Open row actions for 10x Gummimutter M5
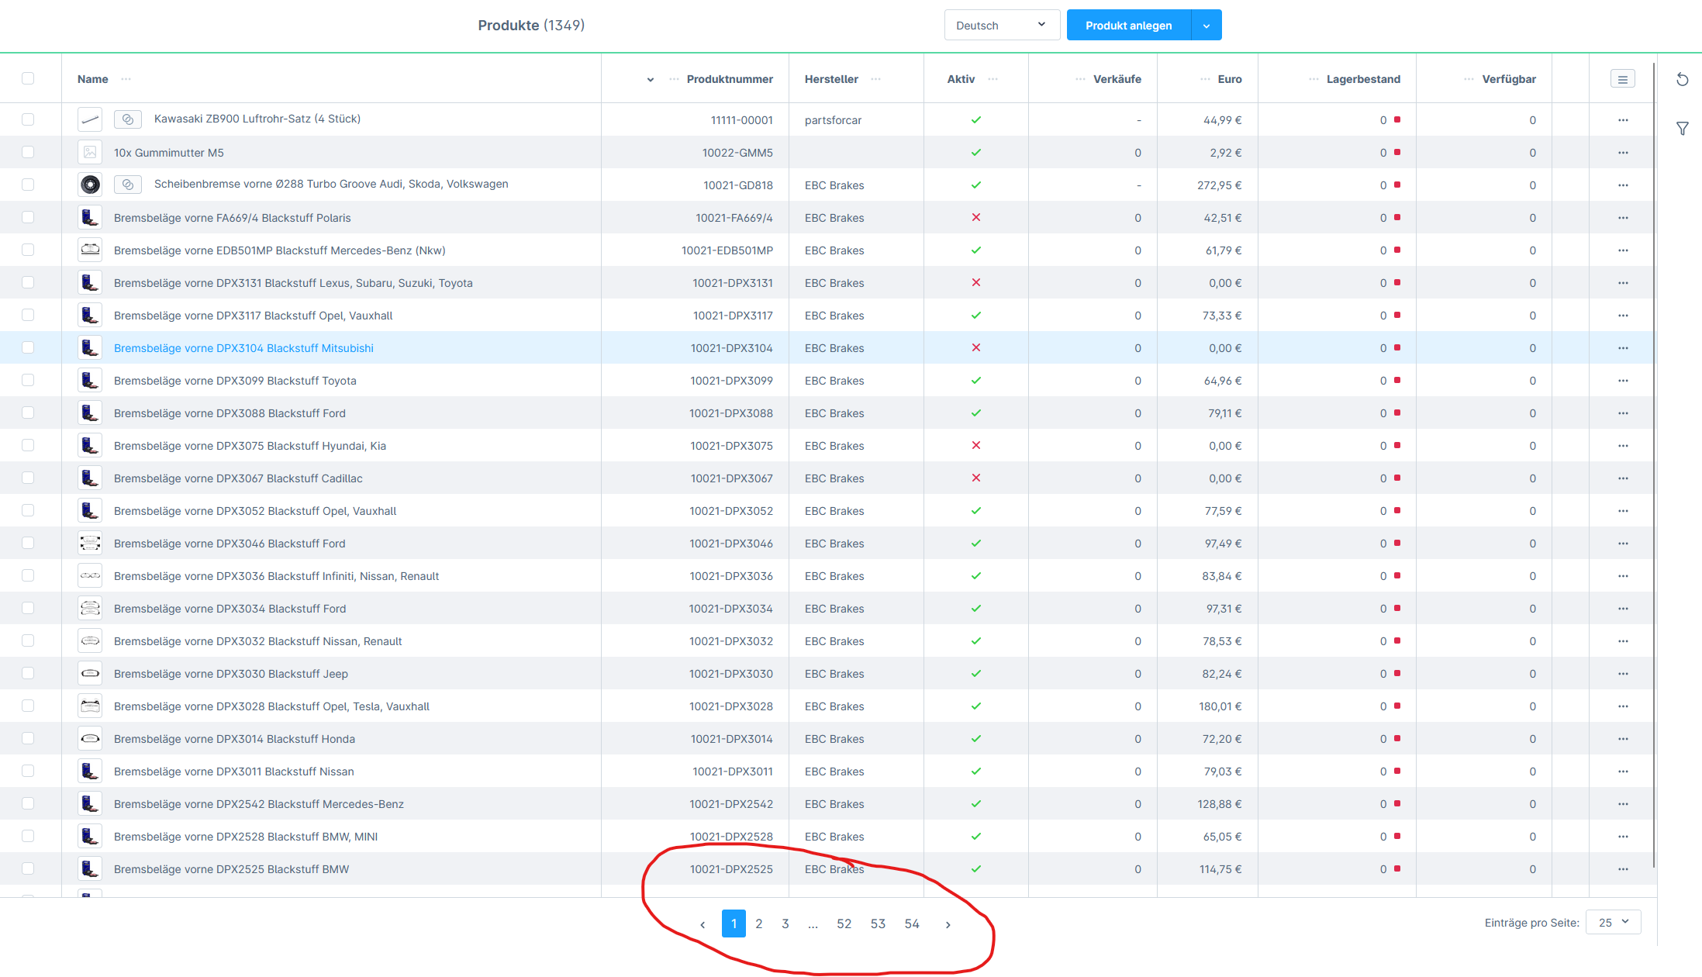1702x977 pixels. 1622,153
